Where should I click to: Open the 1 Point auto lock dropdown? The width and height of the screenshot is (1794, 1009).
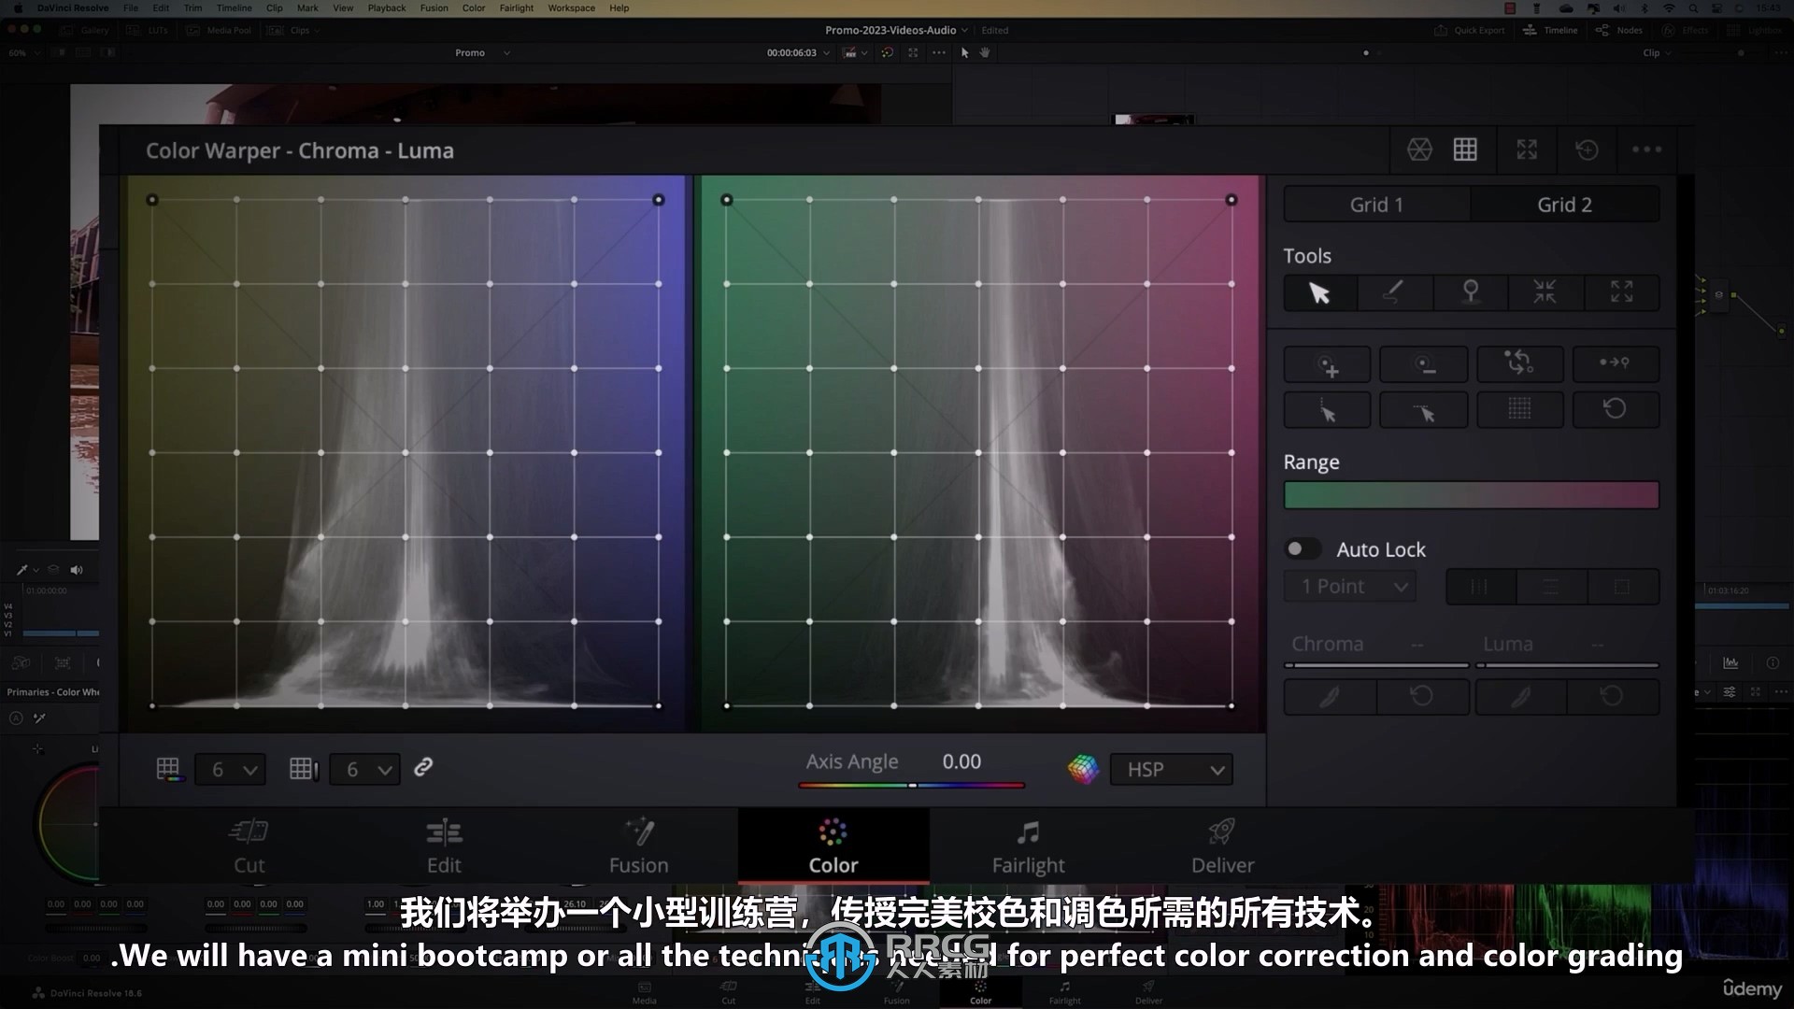point(1350,587)
